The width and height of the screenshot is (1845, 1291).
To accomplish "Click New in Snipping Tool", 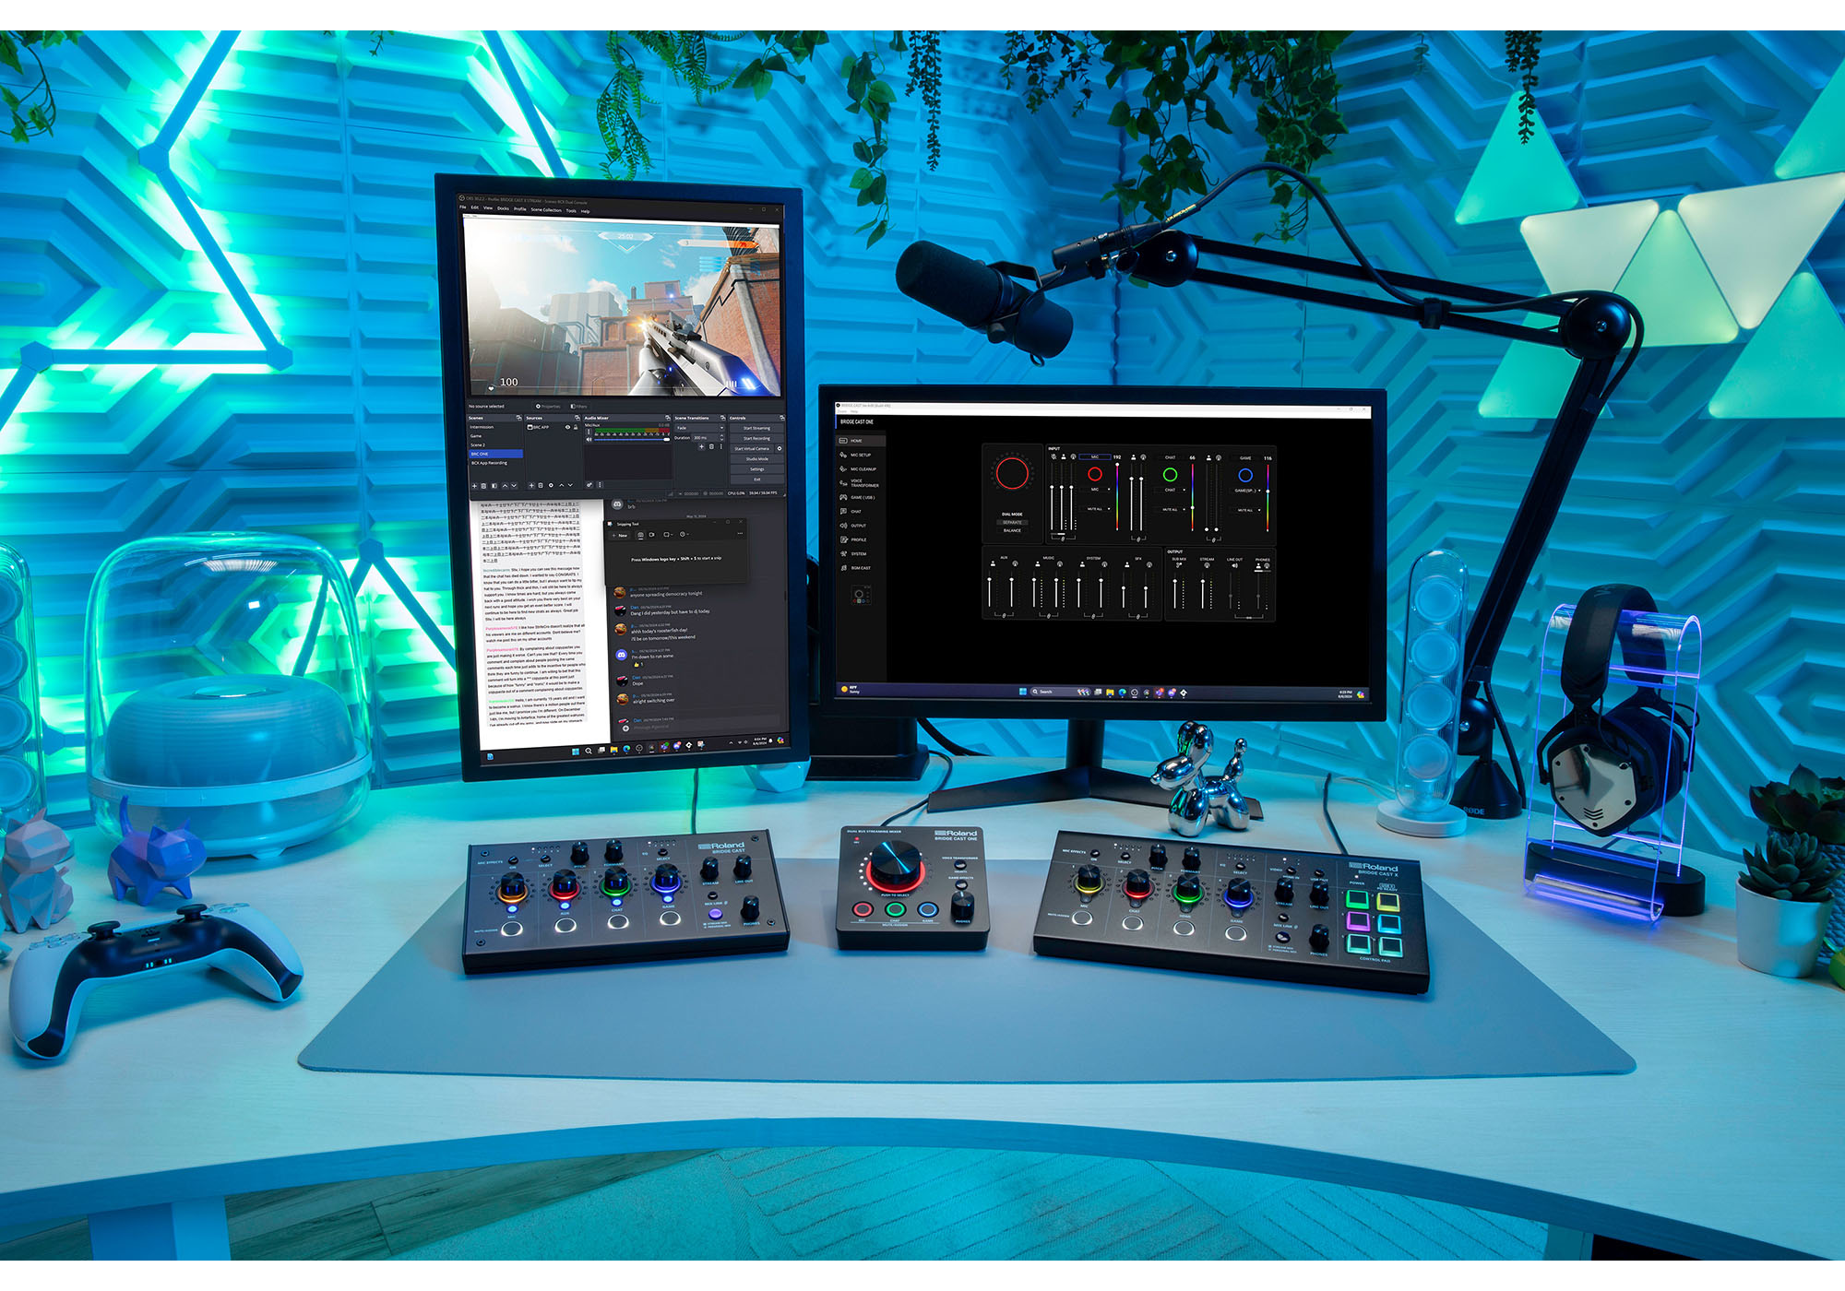I will (x=620, y=536).
